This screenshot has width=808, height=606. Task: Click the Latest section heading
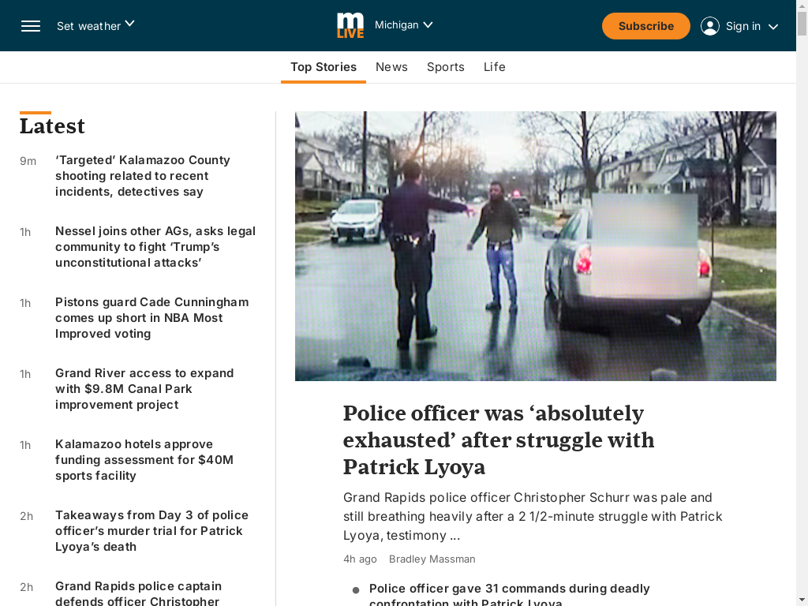pyautogui.click(x=52, y=126)
